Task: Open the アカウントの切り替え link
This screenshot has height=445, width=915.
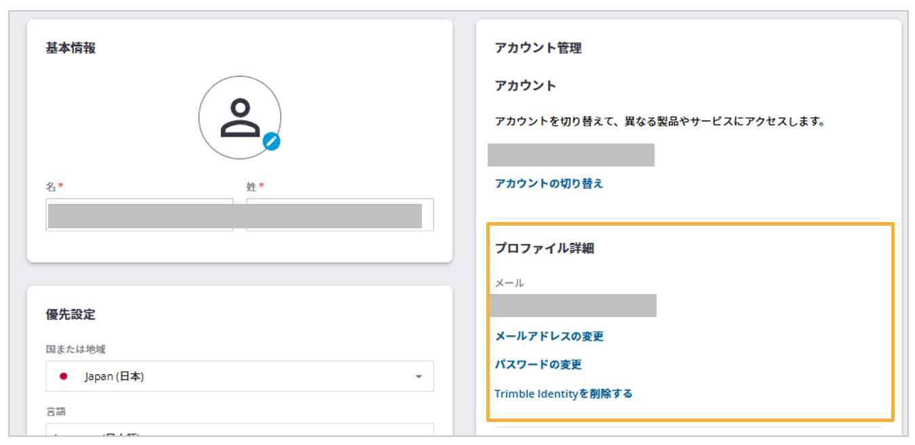Action: pyautogui.click(x=549, y=184)
